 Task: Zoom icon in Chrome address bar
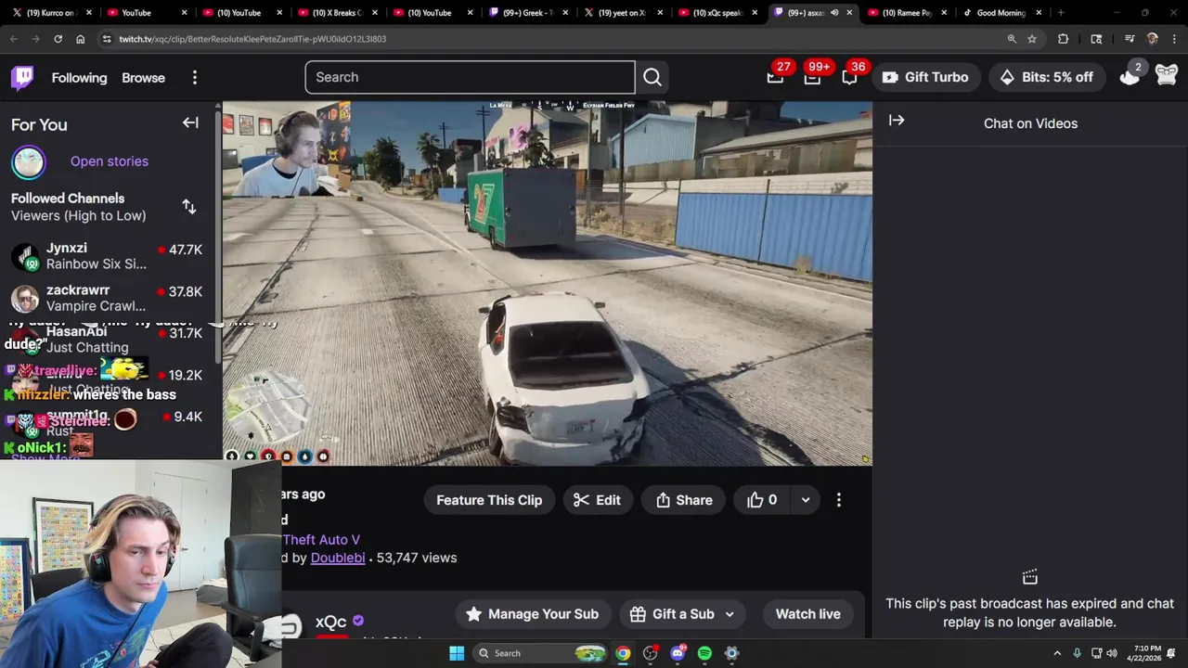tap(1012, 39)
